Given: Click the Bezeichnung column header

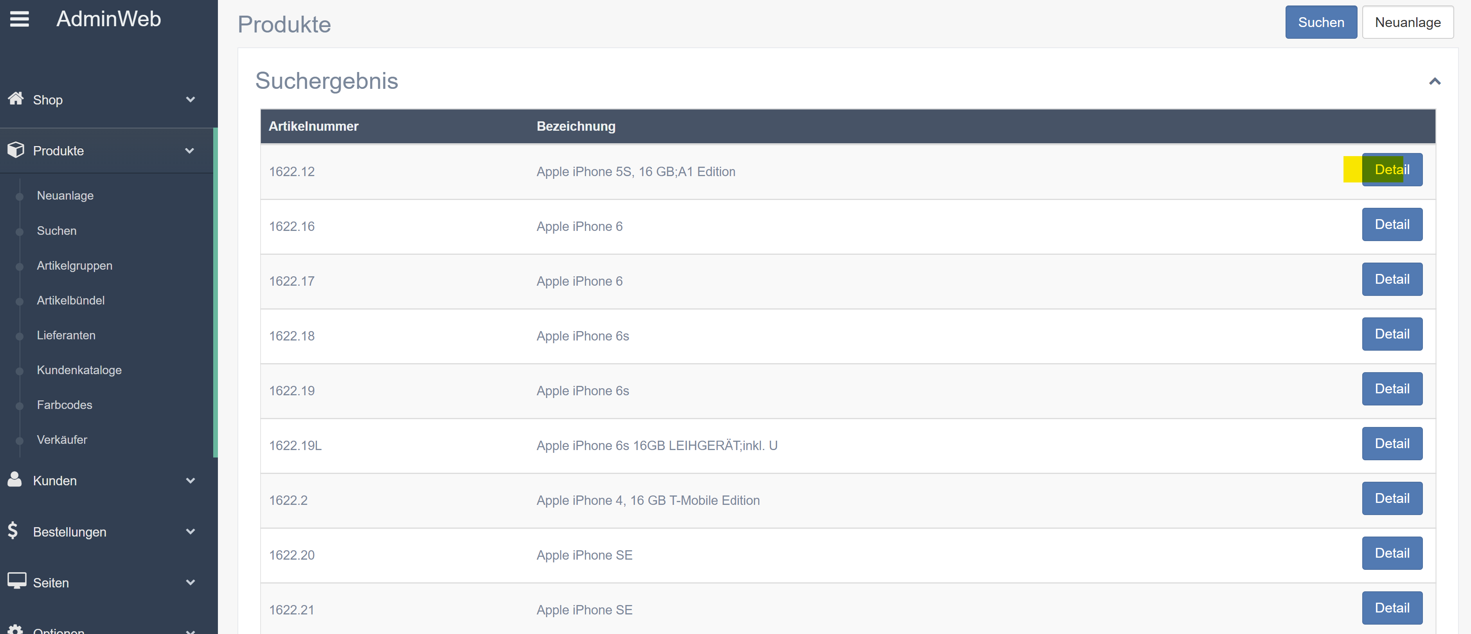Looking at the screenshot, I should tap(575, 126).
